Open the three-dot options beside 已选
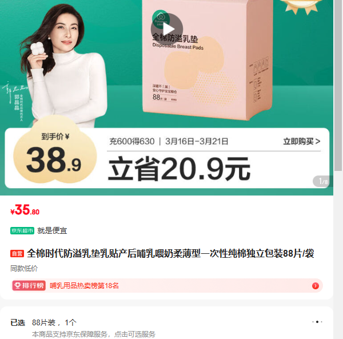343x339 pixels. pos(317,322)
